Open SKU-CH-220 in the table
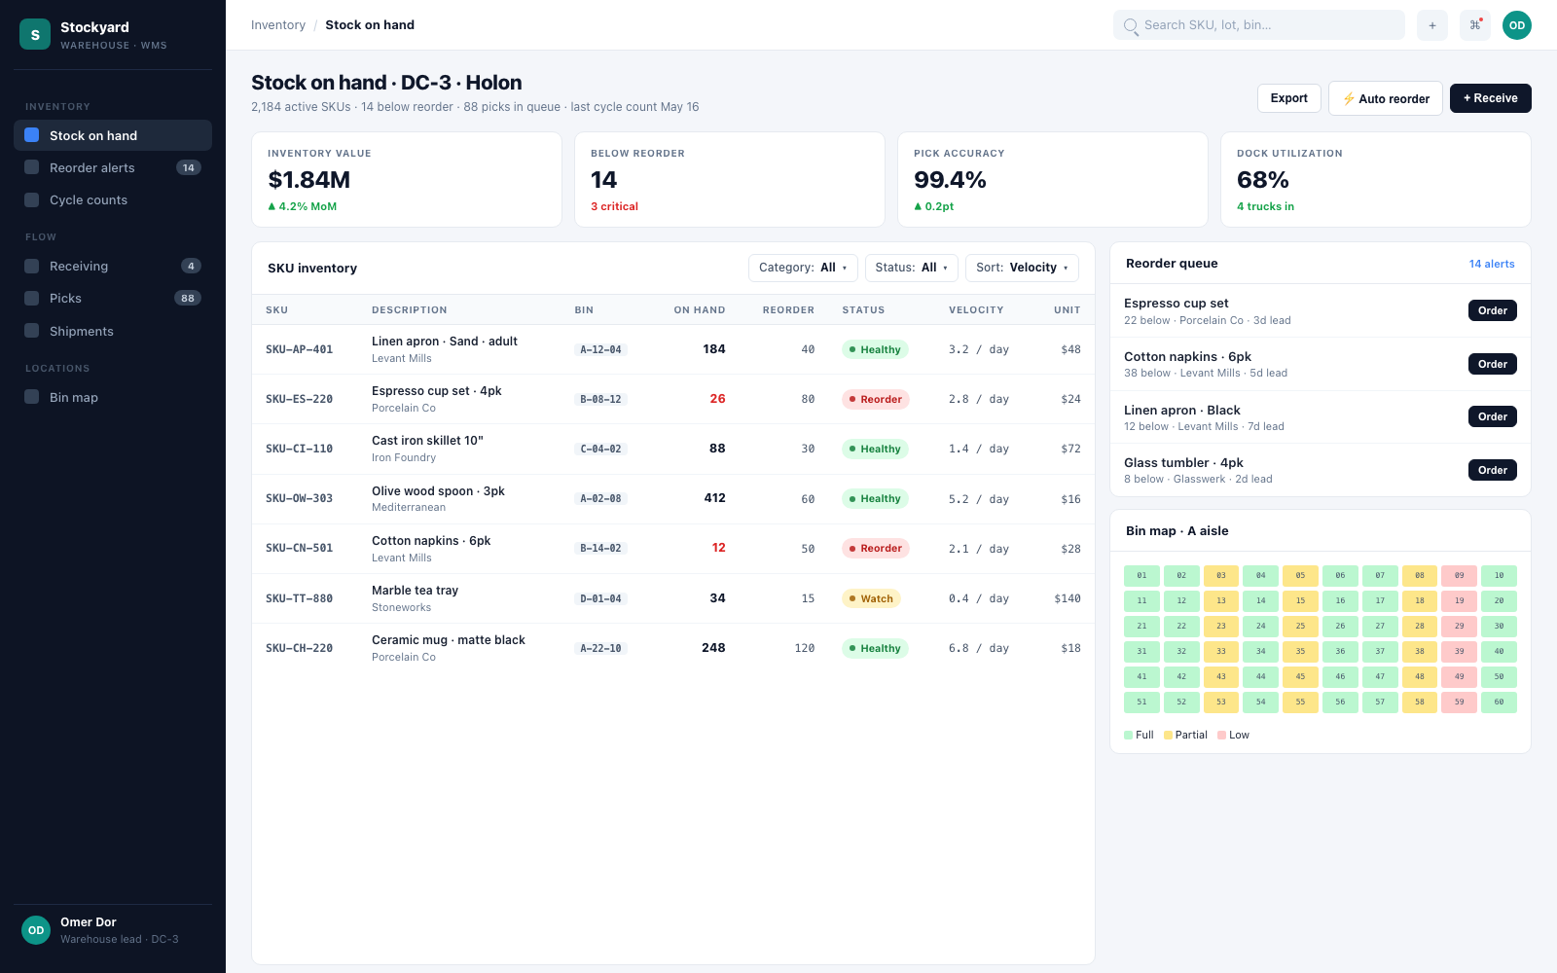1557x973 pixels. pos(673,648)
